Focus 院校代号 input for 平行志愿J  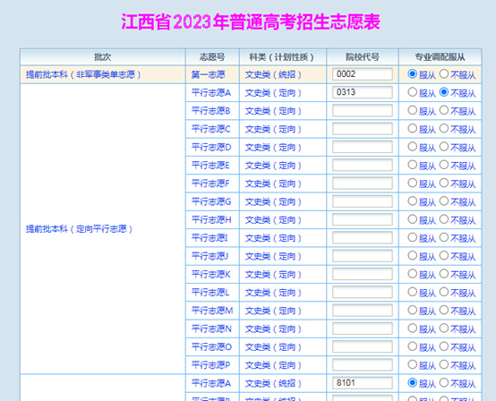[x=363, y=256]
